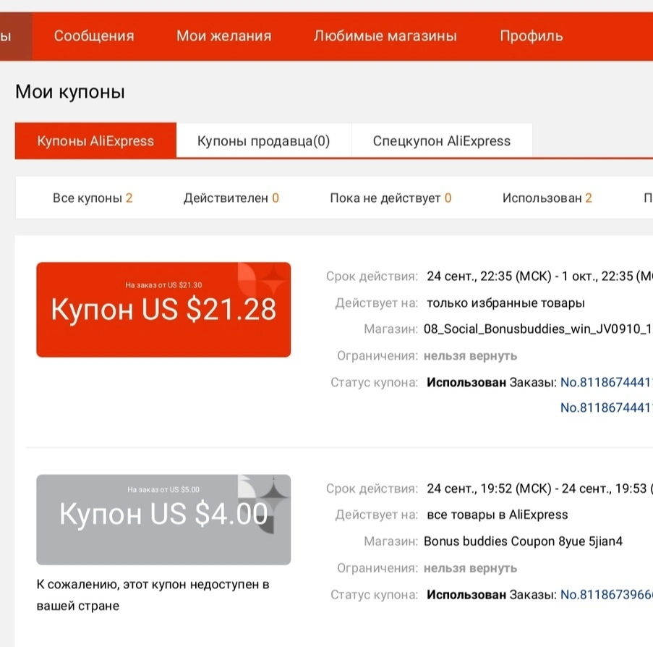Screen dimensions: 653x647
Task: Show Использован 2 coupons
Action: pyautogui.click(x=547, y=198)
